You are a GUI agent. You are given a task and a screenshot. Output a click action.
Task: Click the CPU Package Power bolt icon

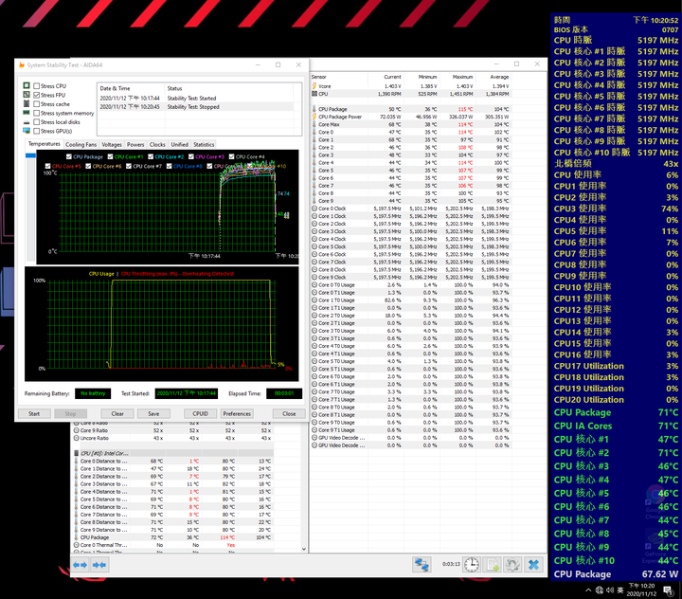click(314, 117)
